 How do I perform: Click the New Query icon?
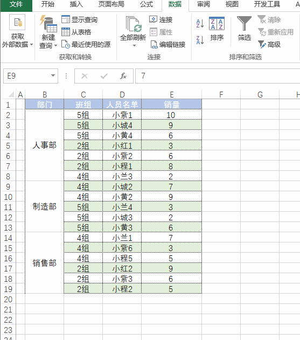coord(48,24)
